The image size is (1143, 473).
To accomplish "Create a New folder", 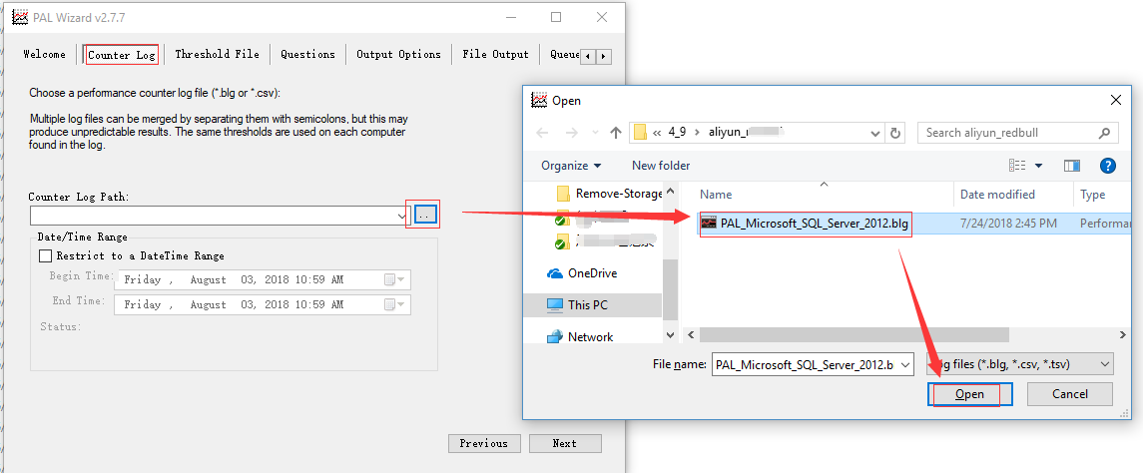I will coord(661,166).
